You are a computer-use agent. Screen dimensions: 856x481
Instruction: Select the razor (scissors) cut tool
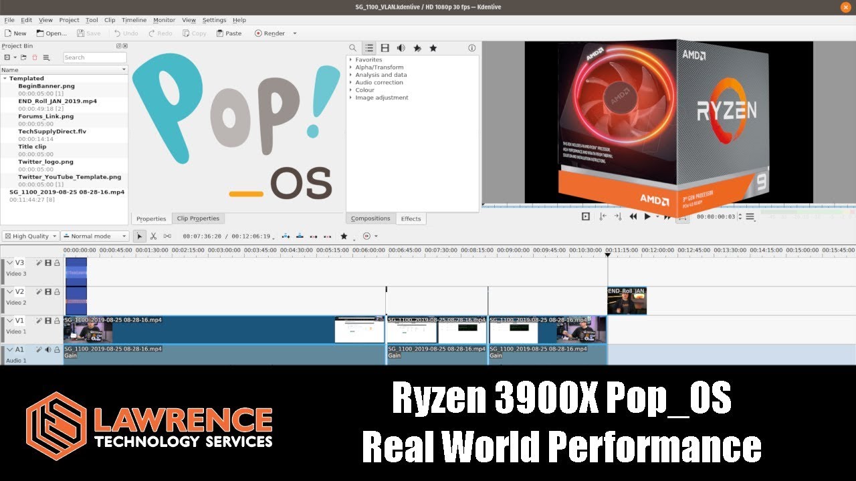tap(153, 236)
